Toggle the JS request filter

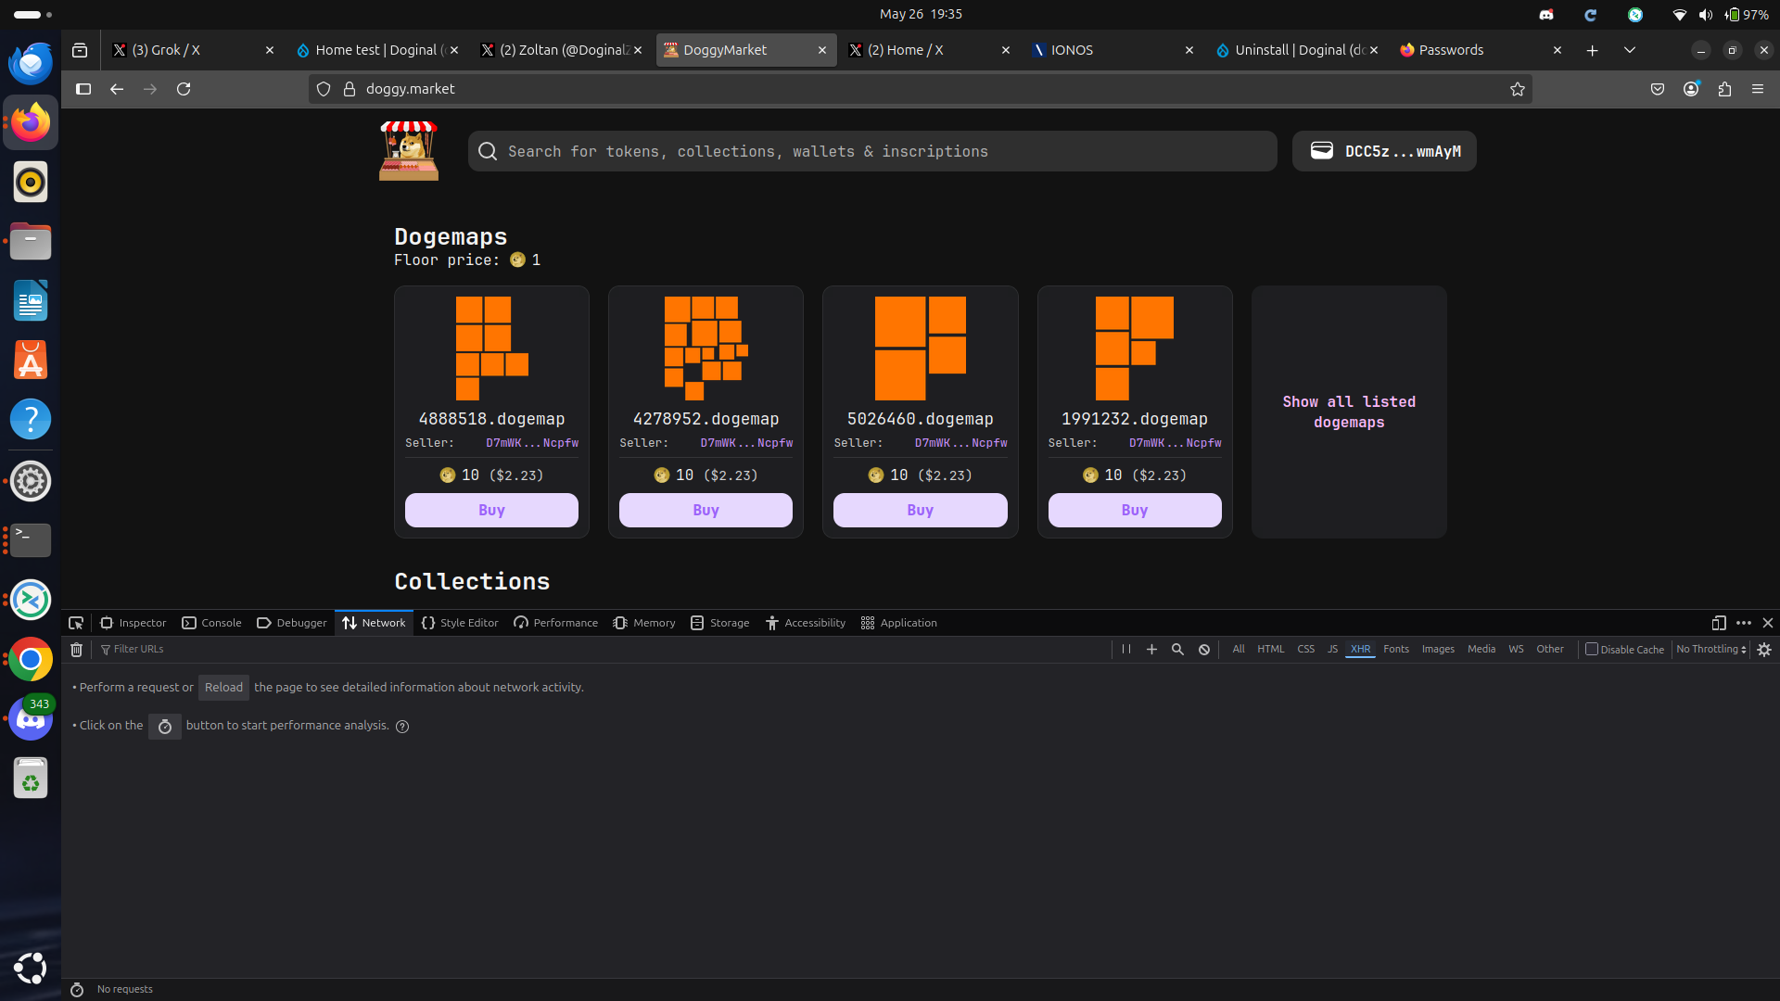[x=1332, y=650]
